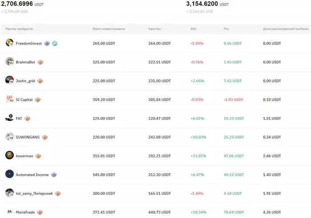Screen dimensions: 311x218
Task: Click the "Всего инвестировано" column header
Action: (x=108, y=29)
